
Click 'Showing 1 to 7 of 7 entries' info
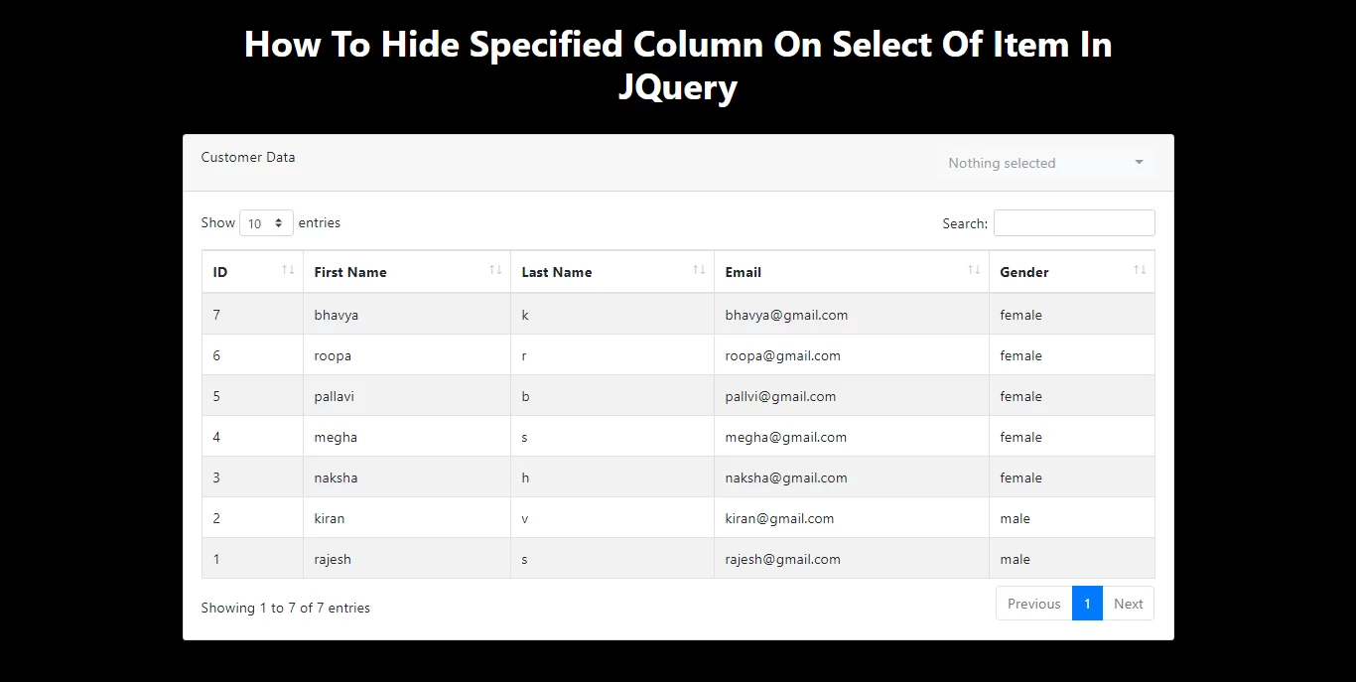coord(286,608)
